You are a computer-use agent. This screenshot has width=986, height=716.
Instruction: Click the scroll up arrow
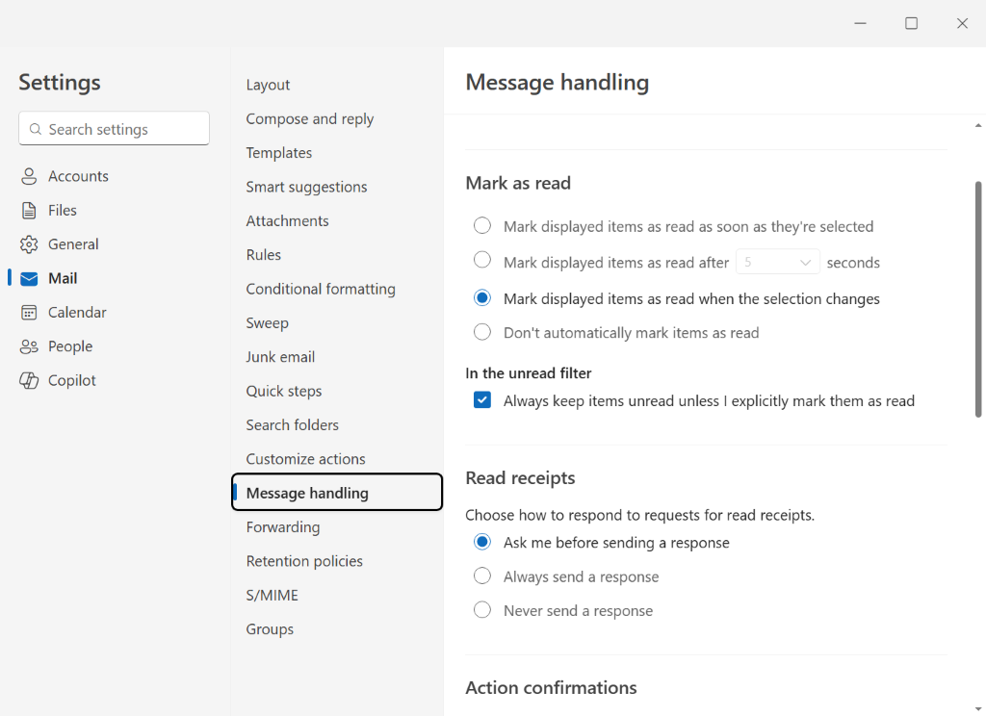click(x=978, y=126)
